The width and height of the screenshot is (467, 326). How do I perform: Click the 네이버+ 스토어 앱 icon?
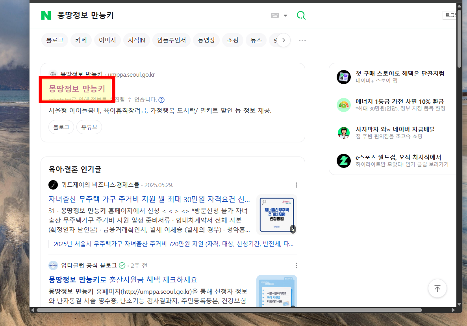click(344, 77)
